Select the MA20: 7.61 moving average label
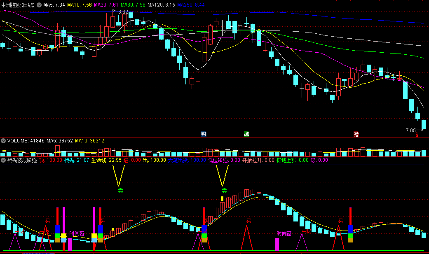The width and height of the screenshot is (429, 254). (x=106, y=5)
